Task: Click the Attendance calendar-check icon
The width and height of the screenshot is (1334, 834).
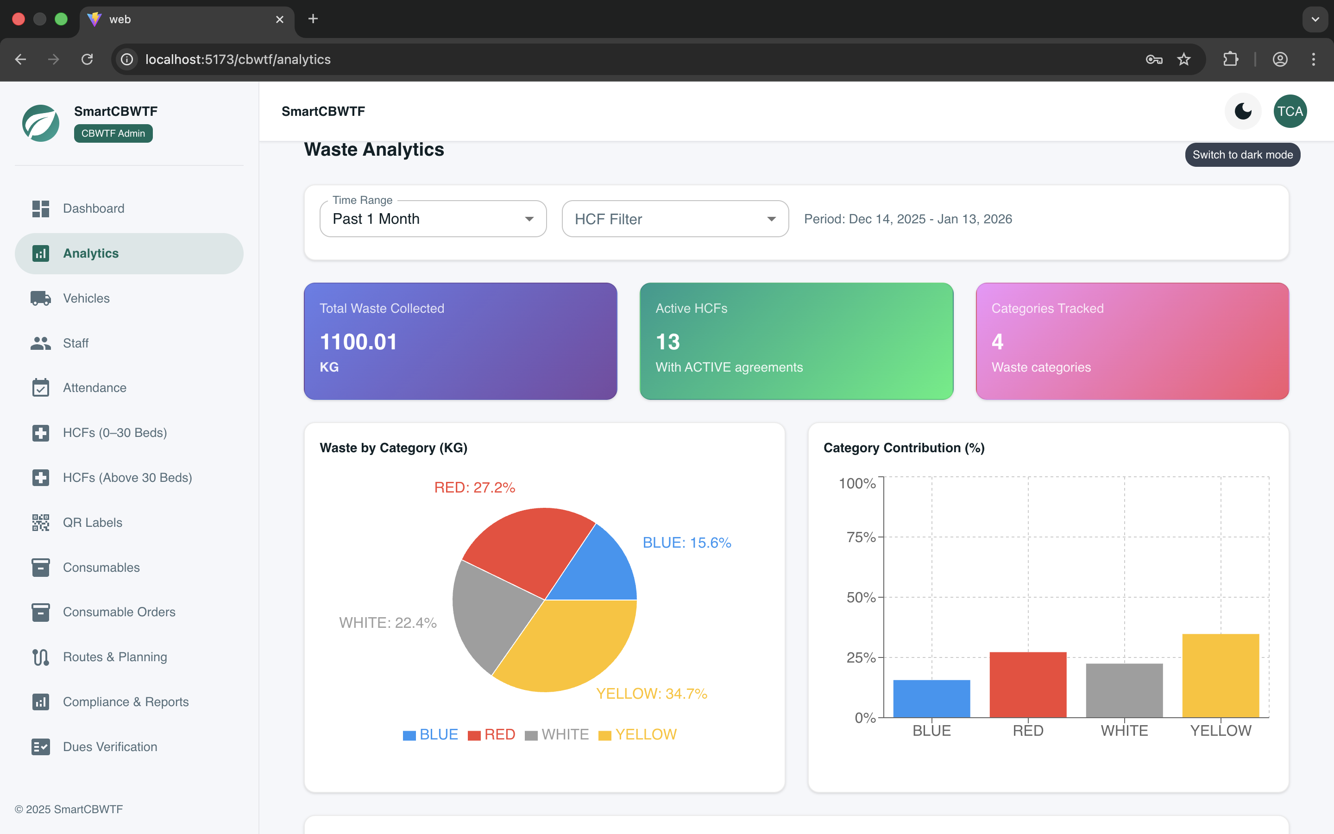Action: coord(40,388)
